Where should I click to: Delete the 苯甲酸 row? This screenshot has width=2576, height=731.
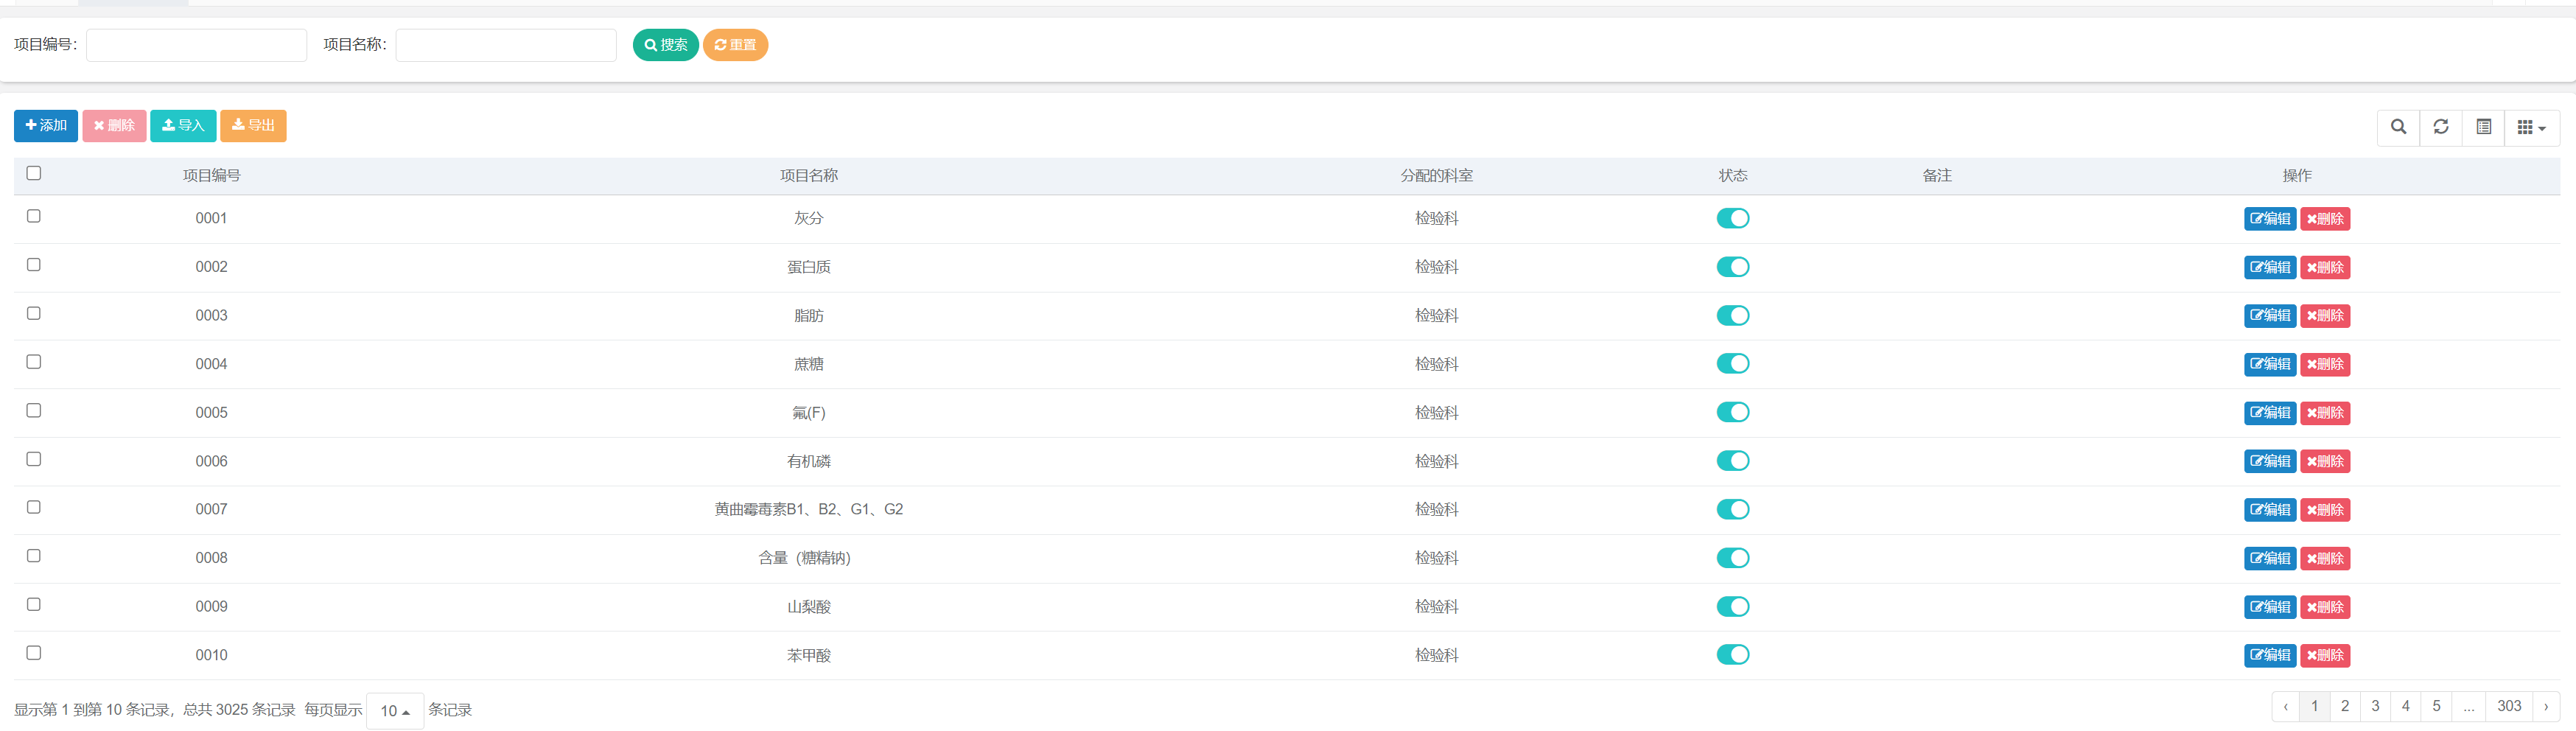(2325, 655)
